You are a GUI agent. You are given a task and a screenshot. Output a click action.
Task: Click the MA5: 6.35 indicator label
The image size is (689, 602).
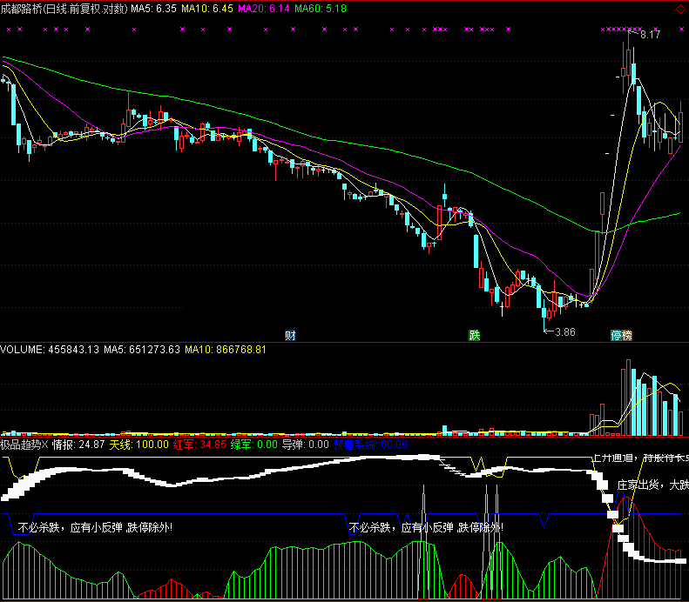(153, 9)
